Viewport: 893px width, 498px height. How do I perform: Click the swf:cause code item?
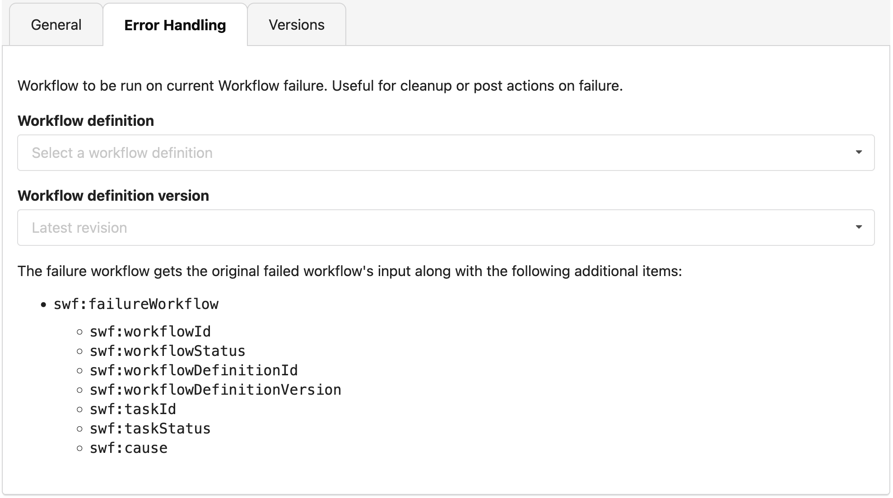click(129, 448)
